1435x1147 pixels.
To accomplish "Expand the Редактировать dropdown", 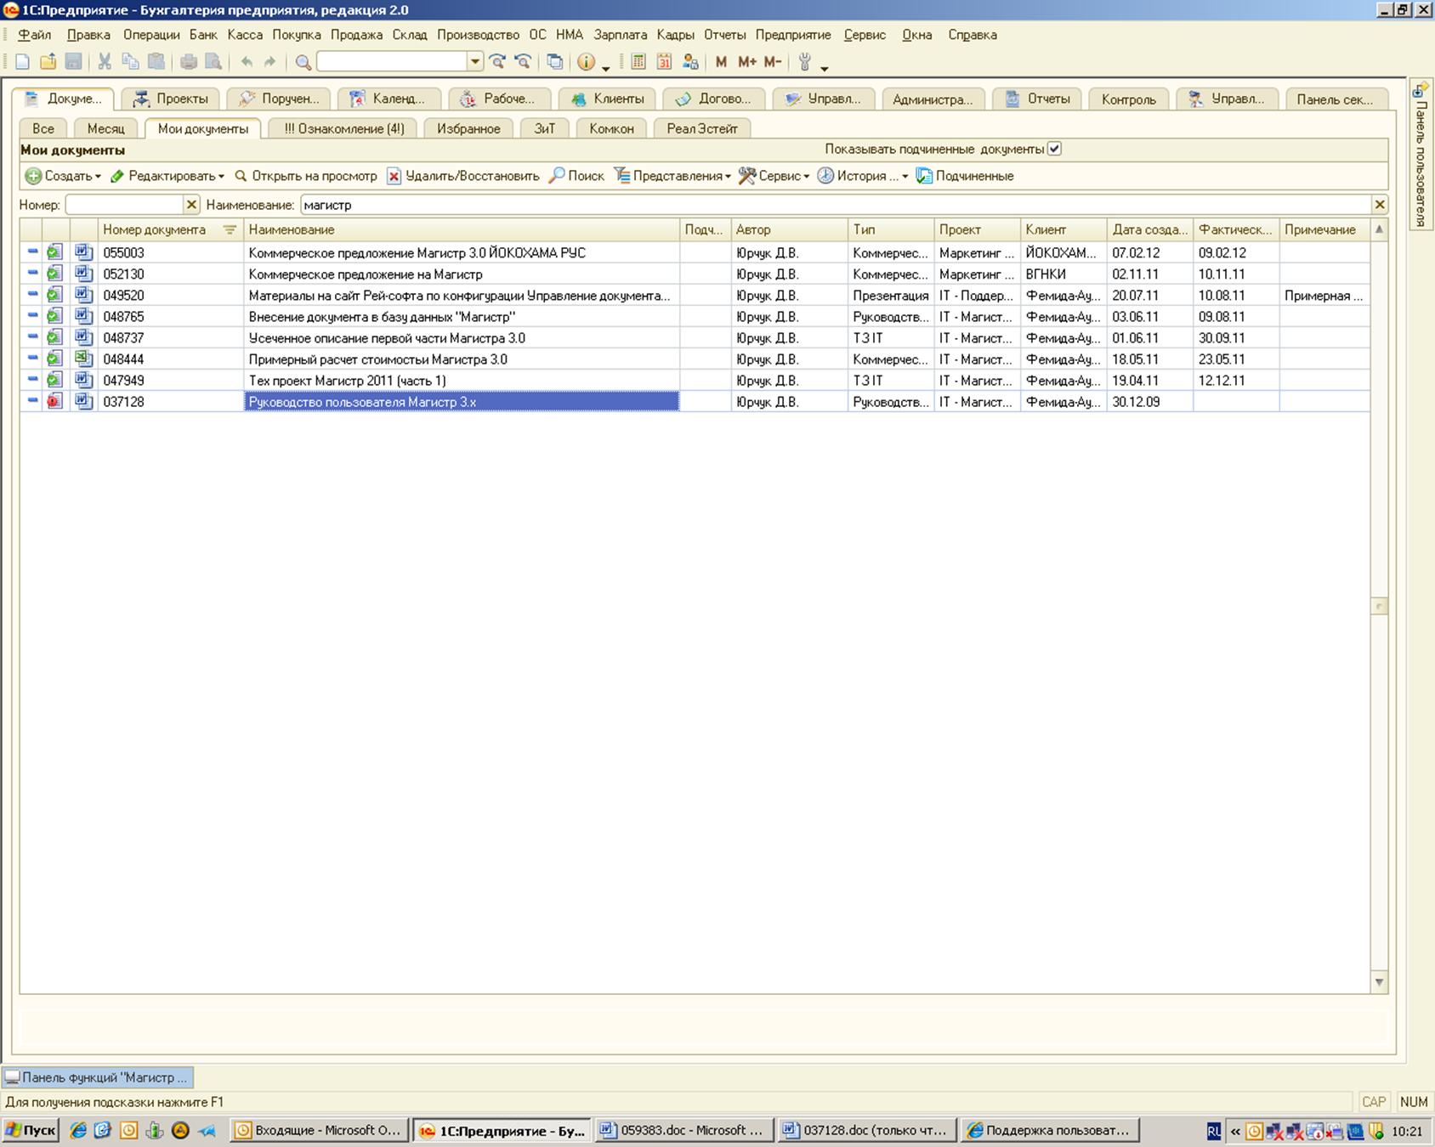I will 221,177.
